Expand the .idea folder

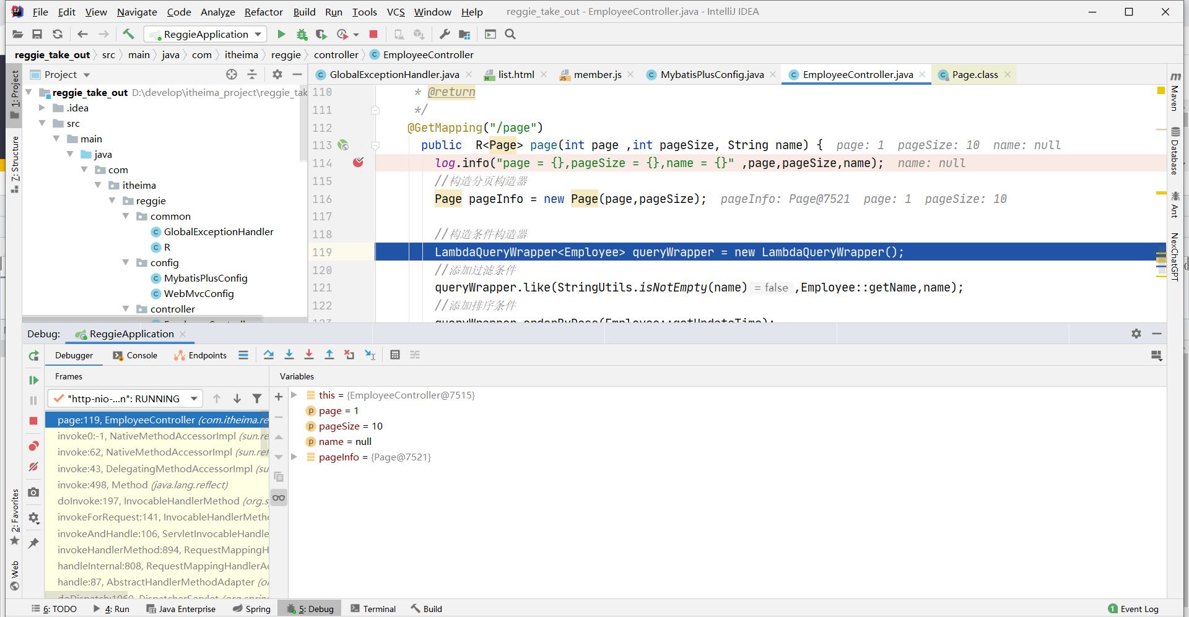coord(42,108)
